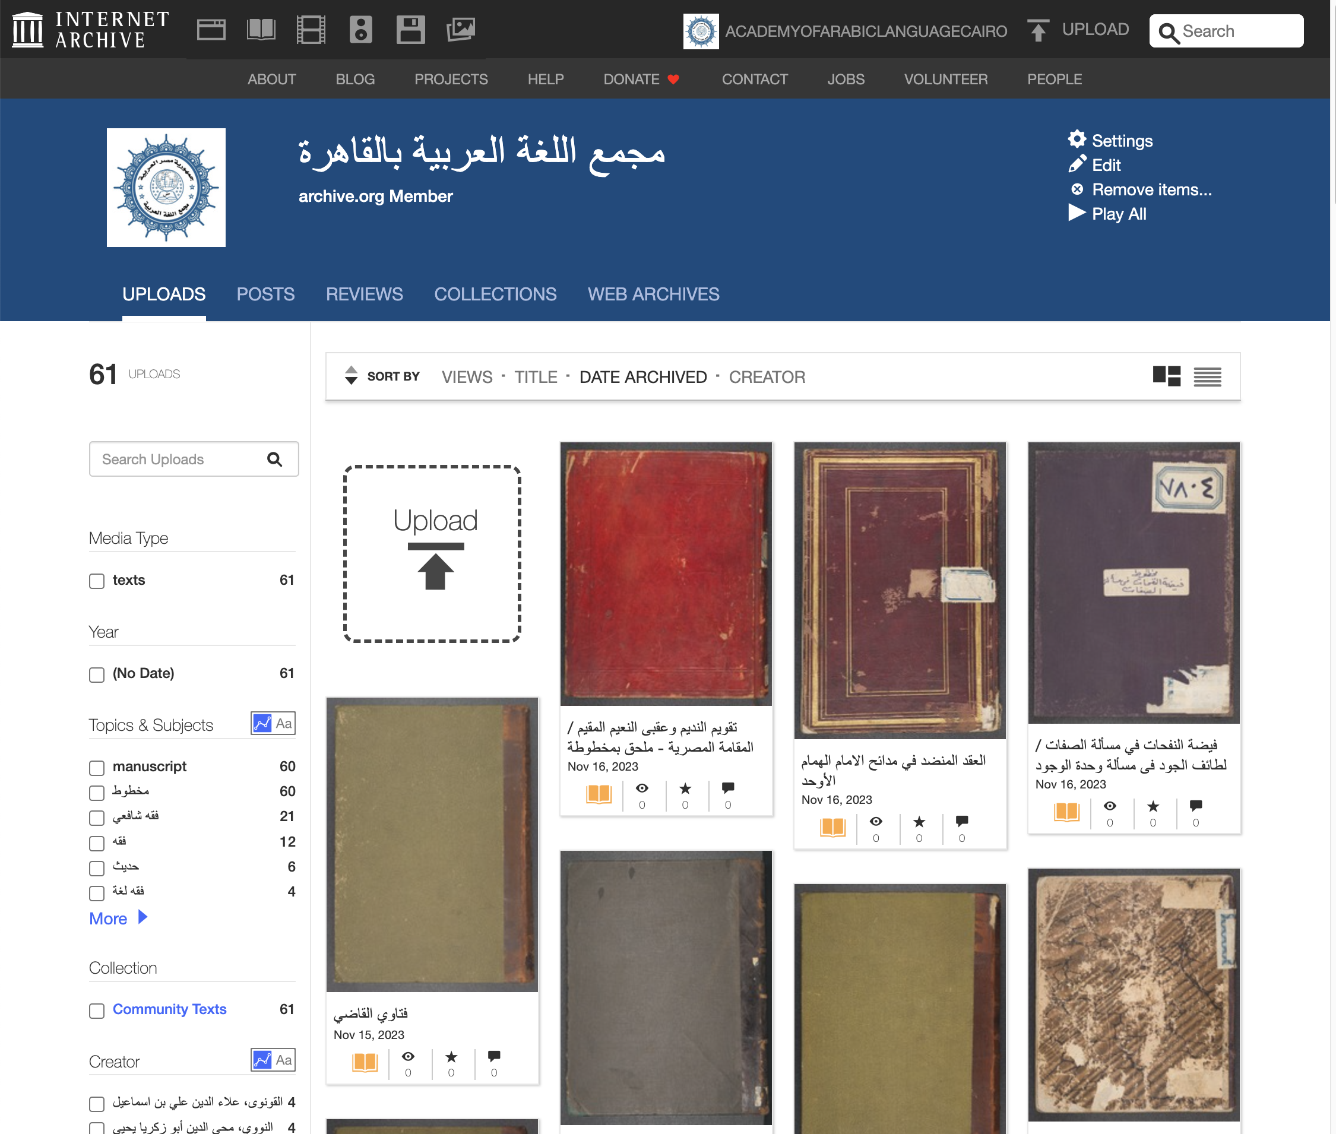Click the Aa text view beside Topics & Subjects

coord(284,723)
